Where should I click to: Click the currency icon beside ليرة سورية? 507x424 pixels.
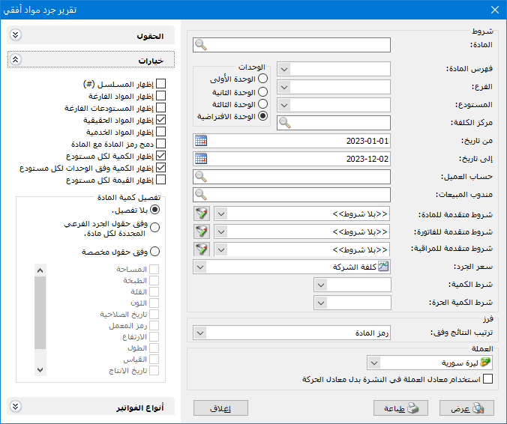pyautogui.click(x=485, y=363)
